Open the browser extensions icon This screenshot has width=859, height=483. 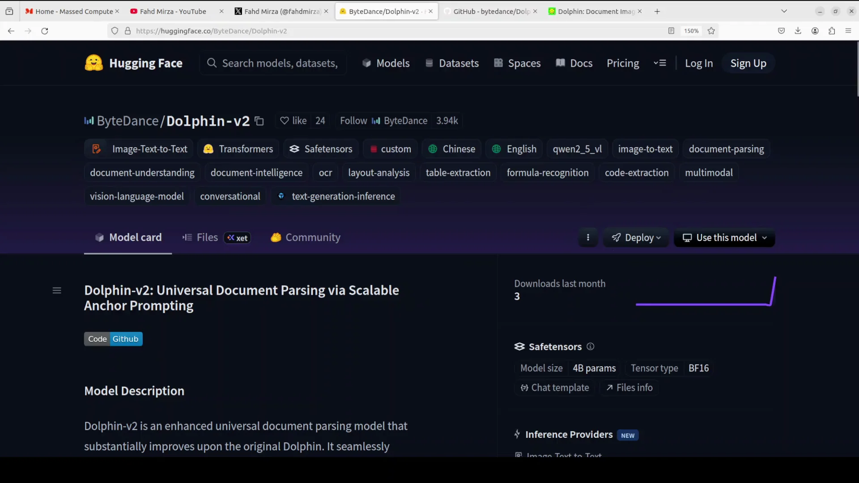[832, 31]
